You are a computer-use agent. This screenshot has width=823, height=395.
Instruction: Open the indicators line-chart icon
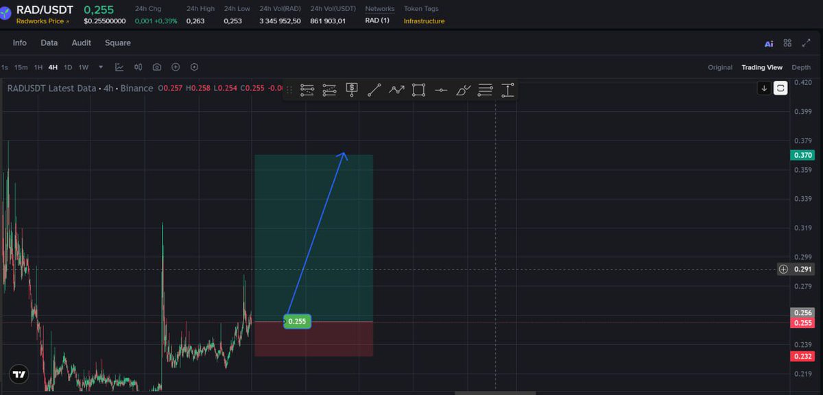119,67
